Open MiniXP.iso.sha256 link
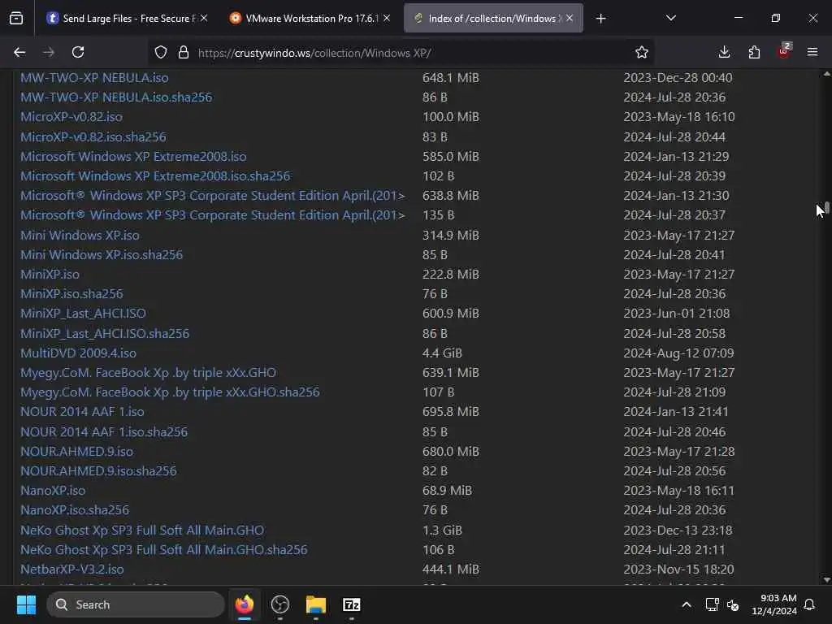The height and width of the screenshot is (624, 832). pos(71,293)
